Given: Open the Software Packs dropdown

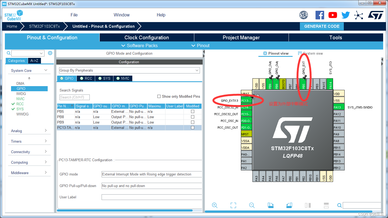Looking at the screenshot, I should click(x=140, y=45).
